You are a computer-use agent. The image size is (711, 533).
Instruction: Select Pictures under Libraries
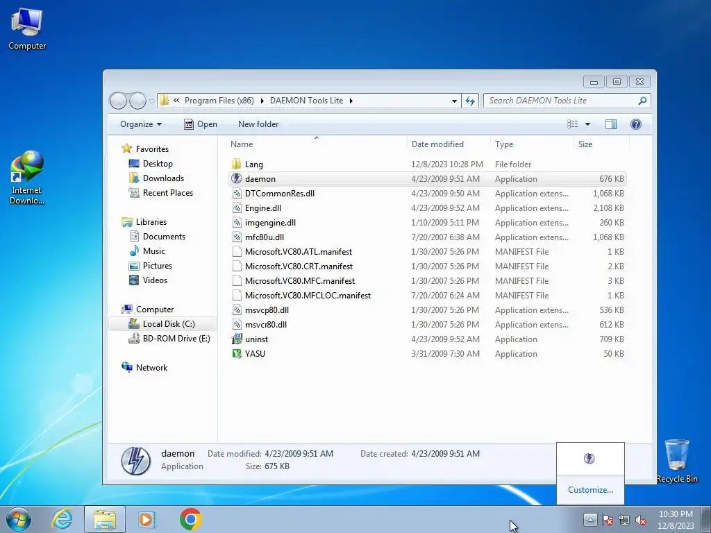click(x=151, y=266)
